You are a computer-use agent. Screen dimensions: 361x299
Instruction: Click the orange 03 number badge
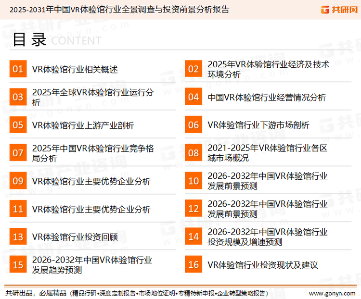[x=18, y=97]
